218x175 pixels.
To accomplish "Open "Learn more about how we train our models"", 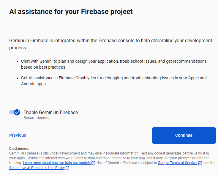I will pos(57,163).
